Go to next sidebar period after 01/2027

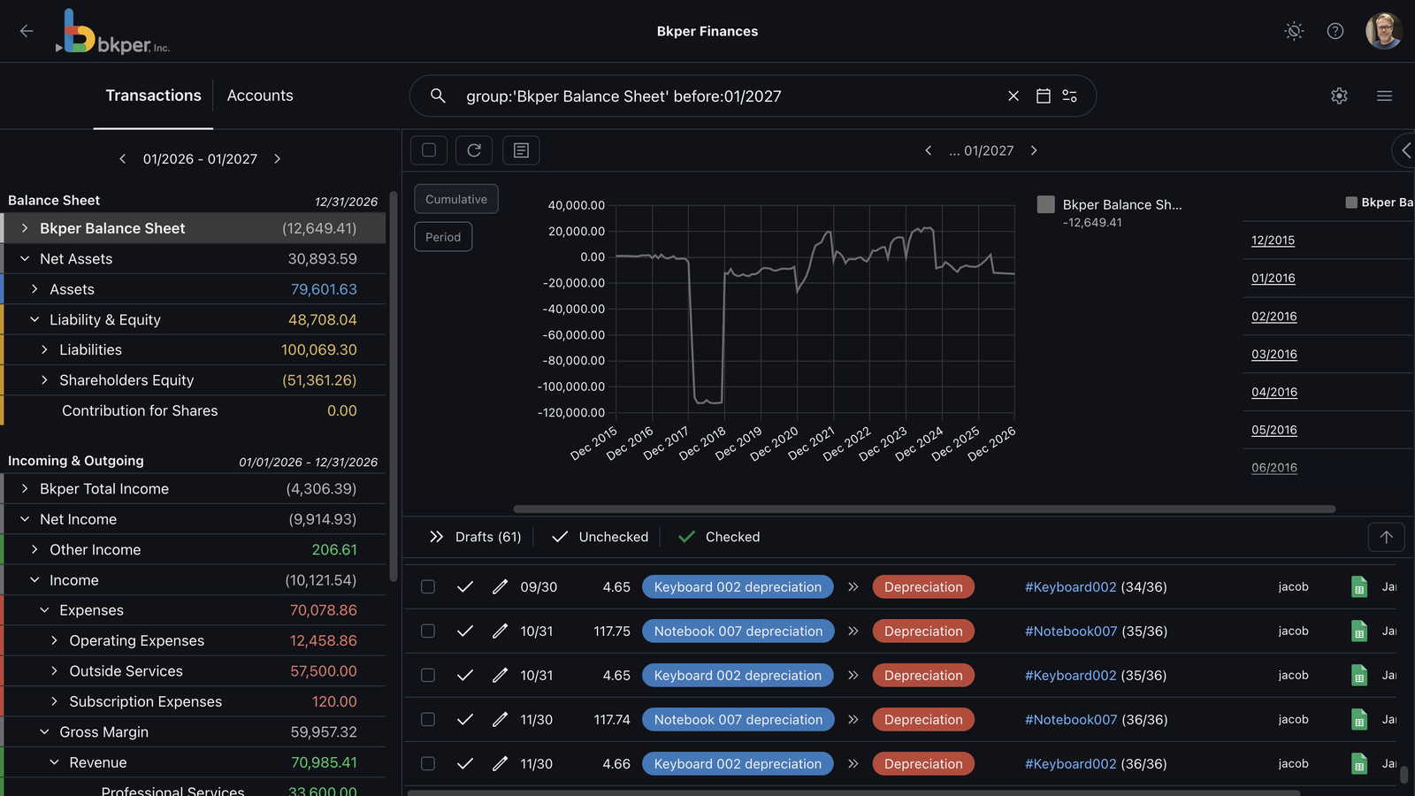tap(278, 158)
